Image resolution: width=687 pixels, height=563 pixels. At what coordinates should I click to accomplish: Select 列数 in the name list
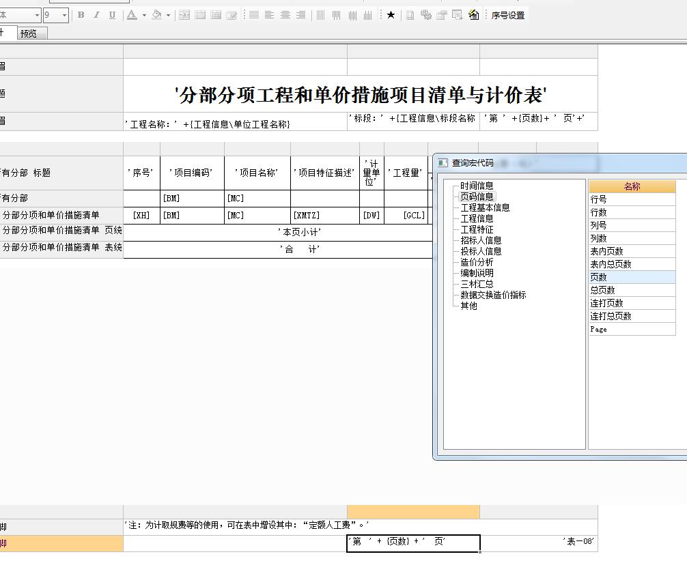click(x=632, y=239)
